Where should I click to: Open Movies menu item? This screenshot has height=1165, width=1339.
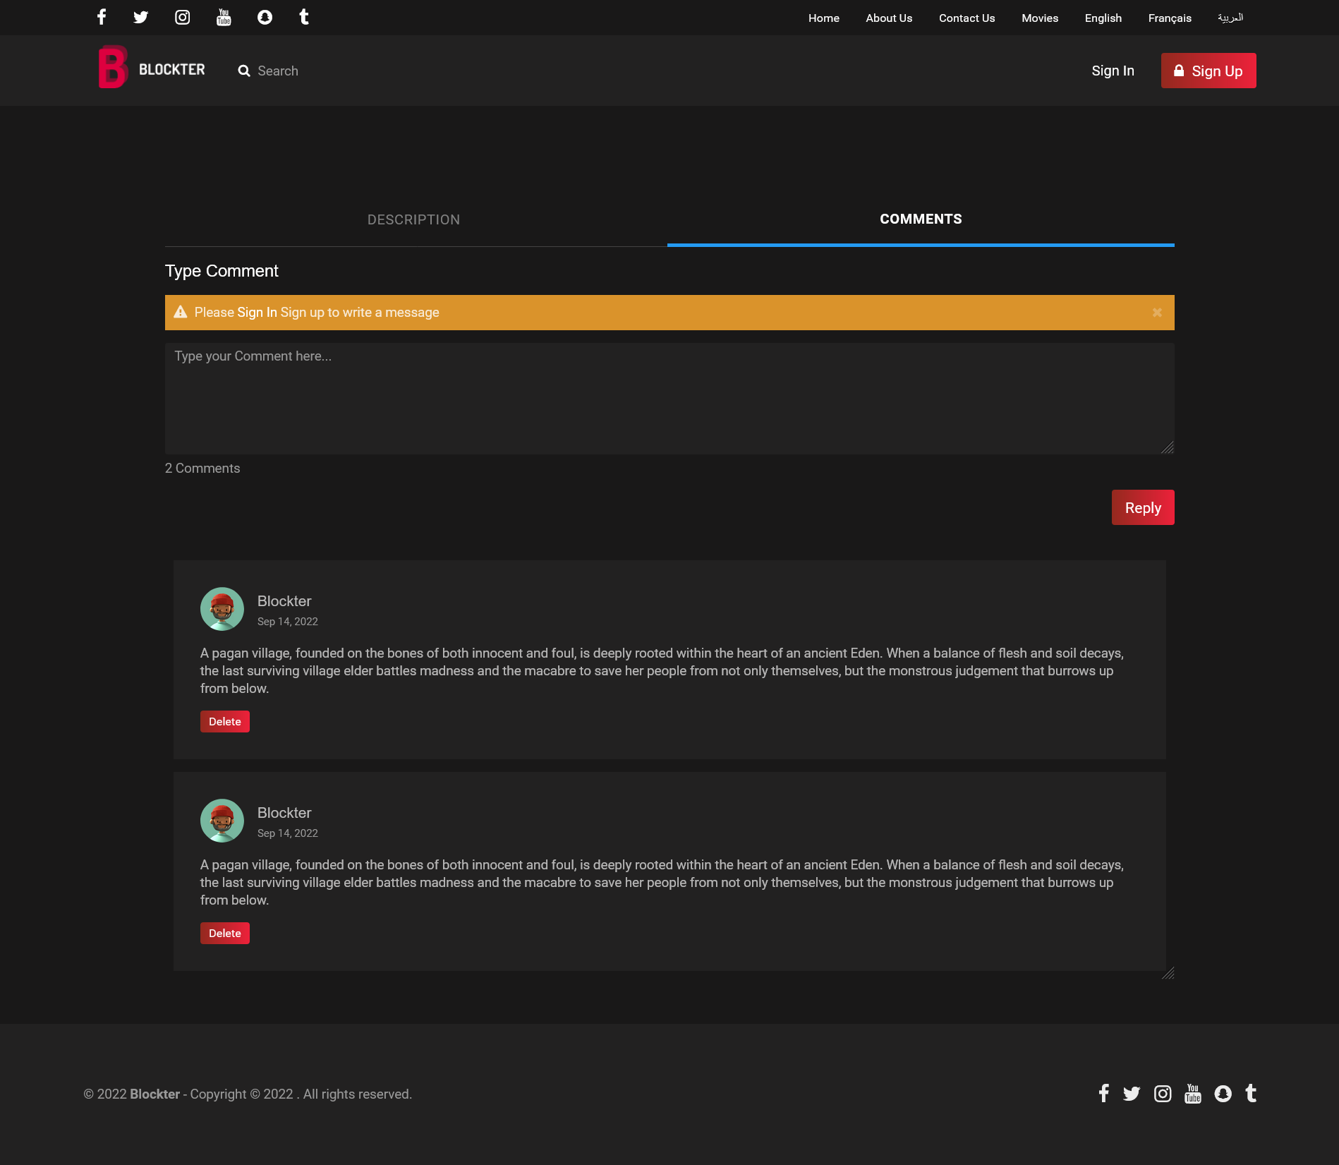coord(1040,18)
